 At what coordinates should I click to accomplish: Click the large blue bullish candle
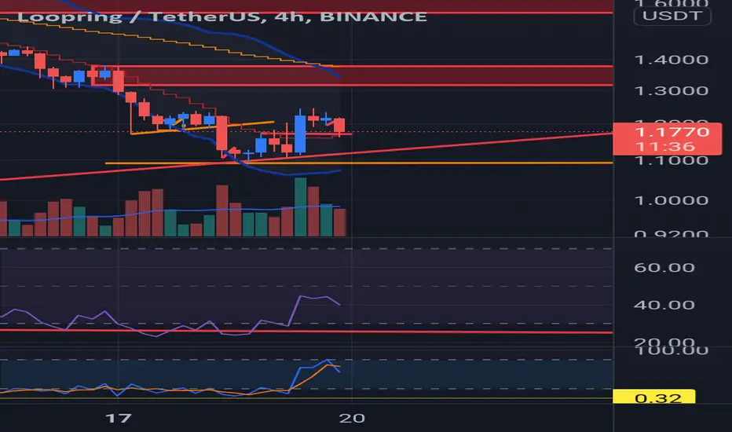(300, 134)
